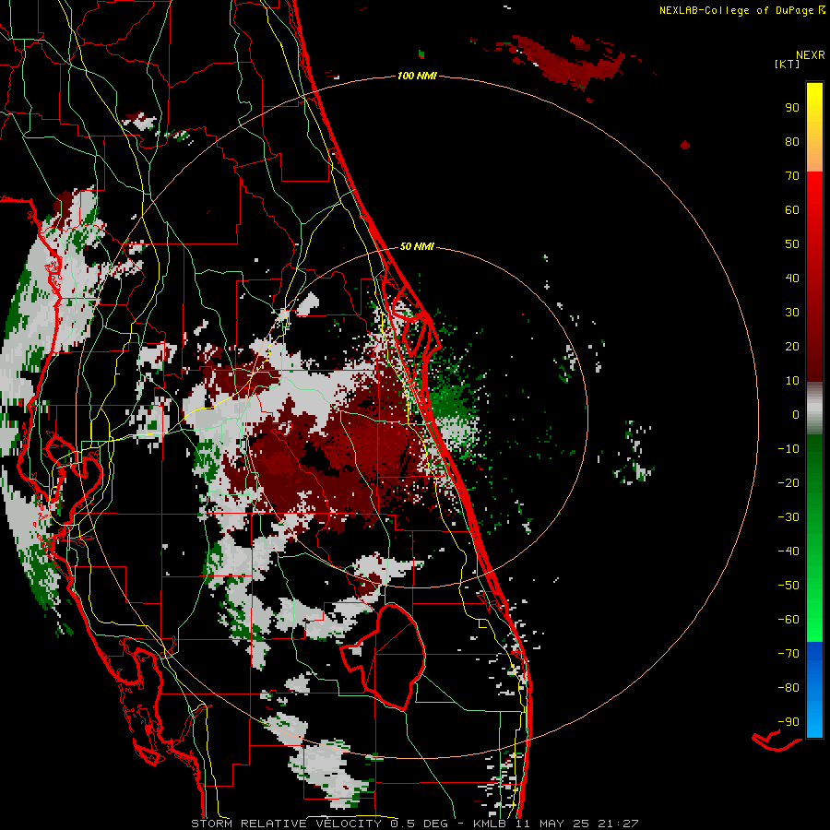The height and width of the screenshot is (830, 830).
Task: Click "STORM RELATIVE VELOCITY" in the caption
Action: click(x=286, y=824)
